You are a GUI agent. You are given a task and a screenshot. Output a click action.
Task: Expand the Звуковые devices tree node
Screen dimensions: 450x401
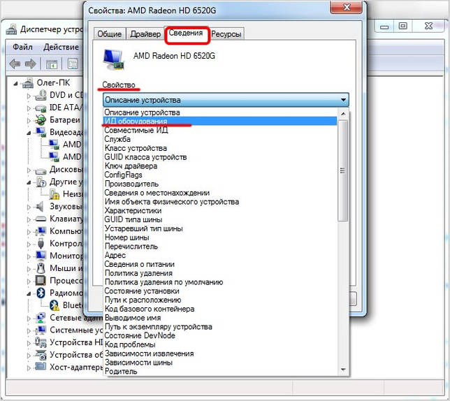[29, 207]
